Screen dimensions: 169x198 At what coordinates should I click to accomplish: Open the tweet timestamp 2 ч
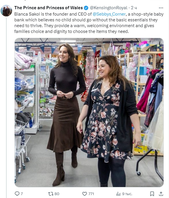pos(134,8)
